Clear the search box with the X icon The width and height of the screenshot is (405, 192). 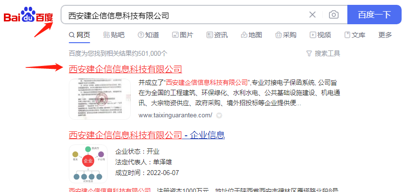312,15
